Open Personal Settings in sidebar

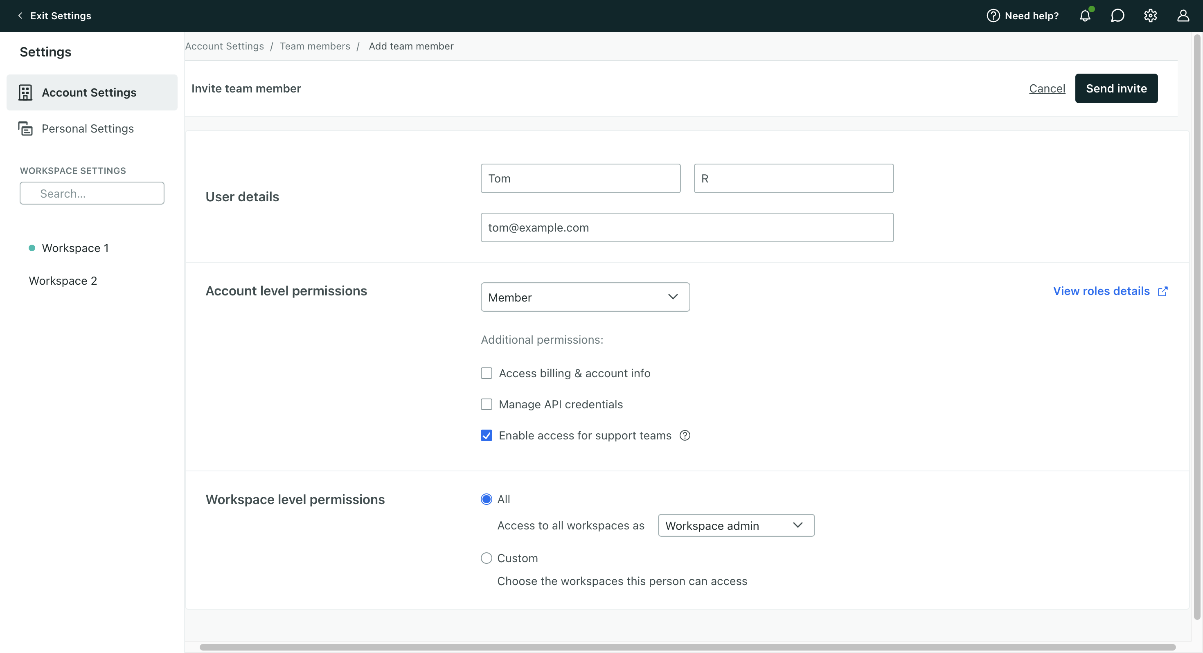coord(92,128)
